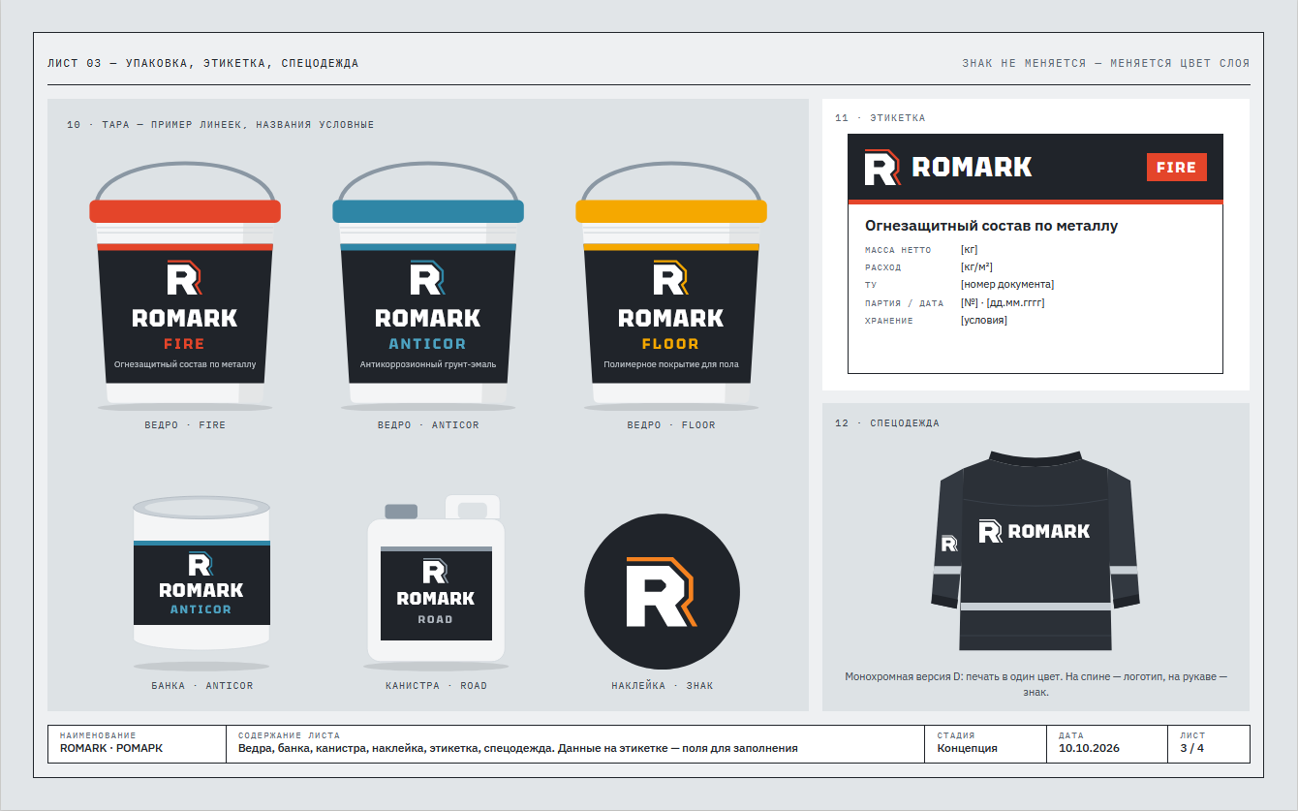Click the 'КАНИСТРА · ROAD' caption
1298x811 pixels.
[436, 686]
